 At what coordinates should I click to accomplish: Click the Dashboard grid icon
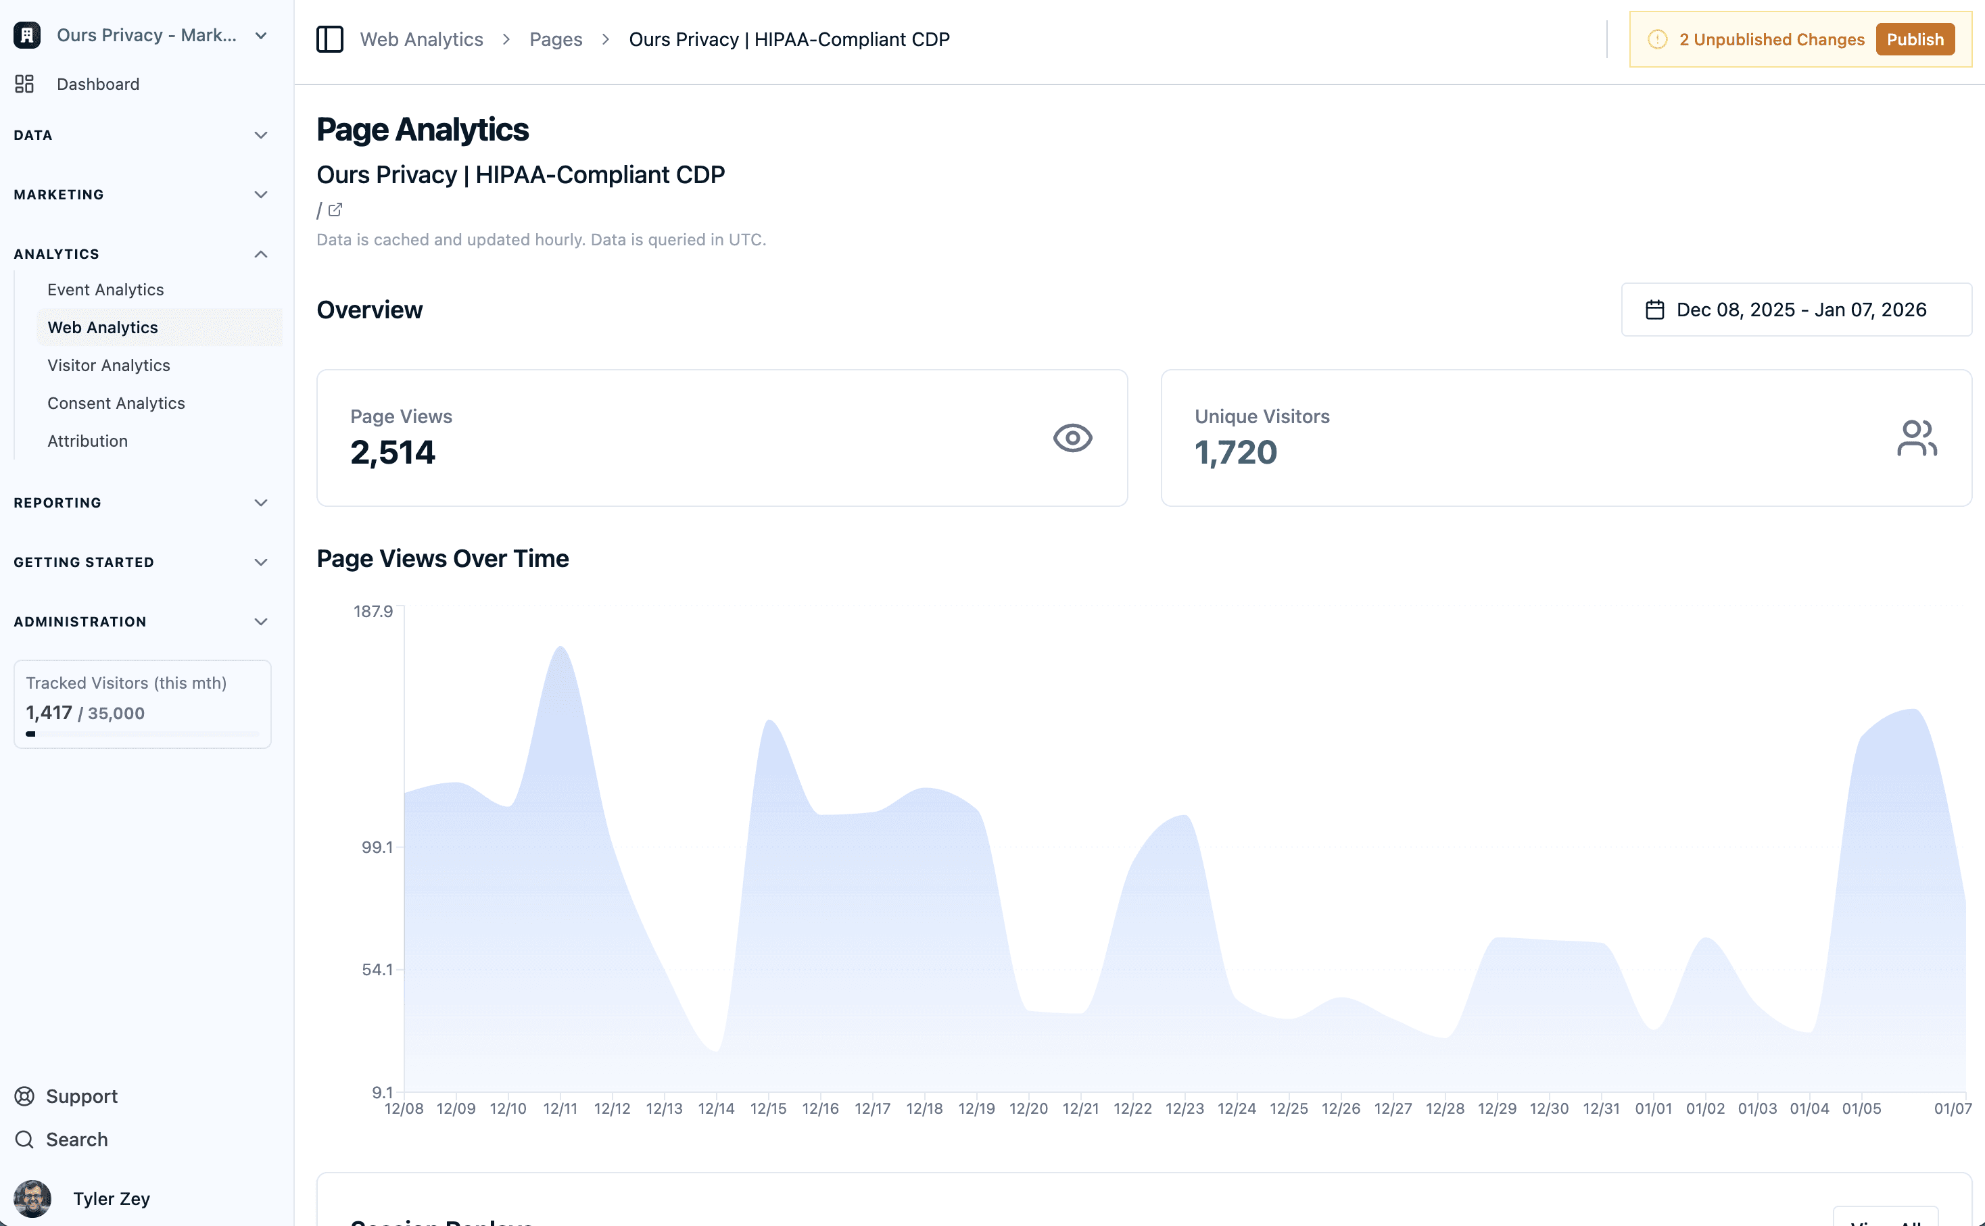coord(24,84)
